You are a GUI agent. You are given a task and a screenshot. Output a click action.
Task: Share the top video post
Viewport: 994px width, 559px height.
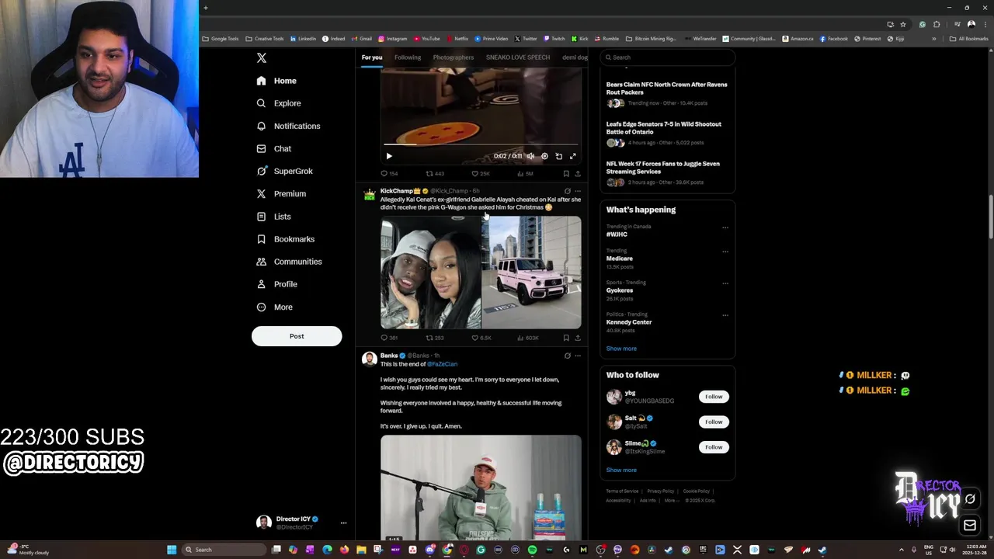pos(577,174)
